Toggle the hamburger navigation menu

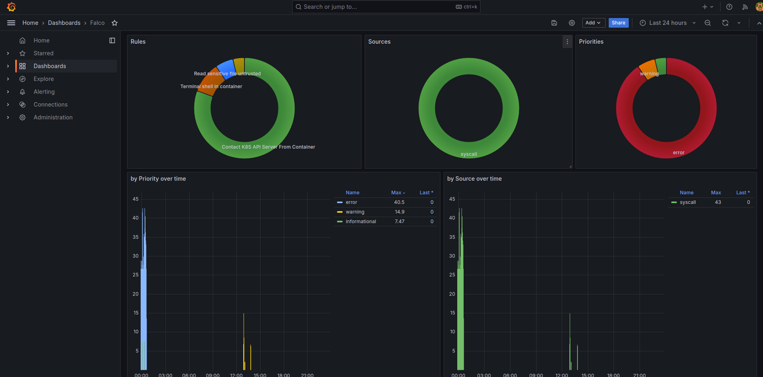11,23
